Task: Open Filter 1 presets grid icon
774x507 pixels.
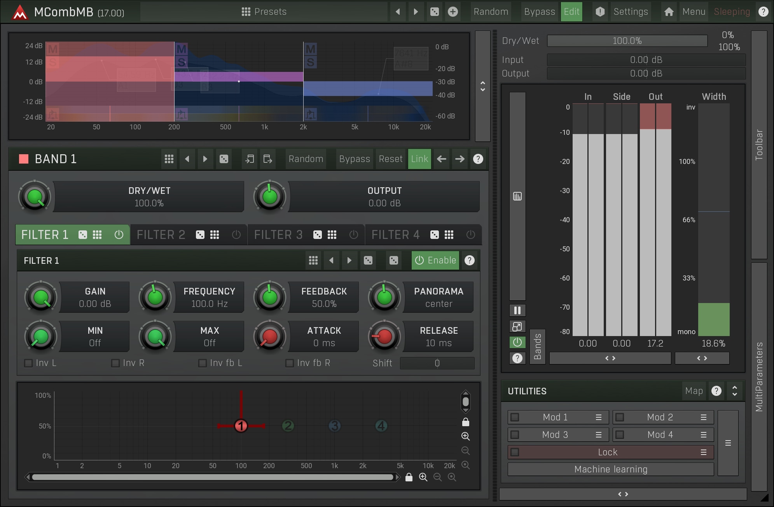Action: tap(313, 260)
